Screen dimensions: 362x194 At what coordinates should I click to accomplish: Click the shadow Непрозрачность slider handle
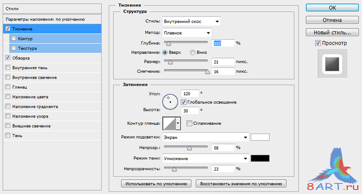174,170
